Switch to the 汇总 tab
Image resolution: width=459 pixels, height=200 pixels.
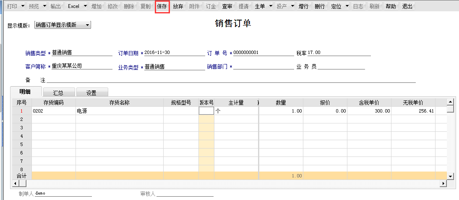(58, 93)
